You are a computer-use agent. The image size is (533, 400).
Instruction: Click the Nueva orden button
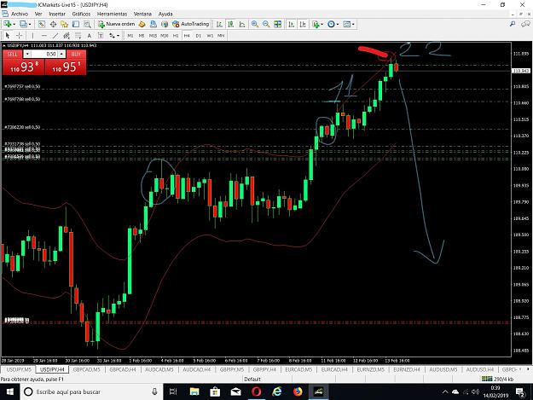coord(117,24)
